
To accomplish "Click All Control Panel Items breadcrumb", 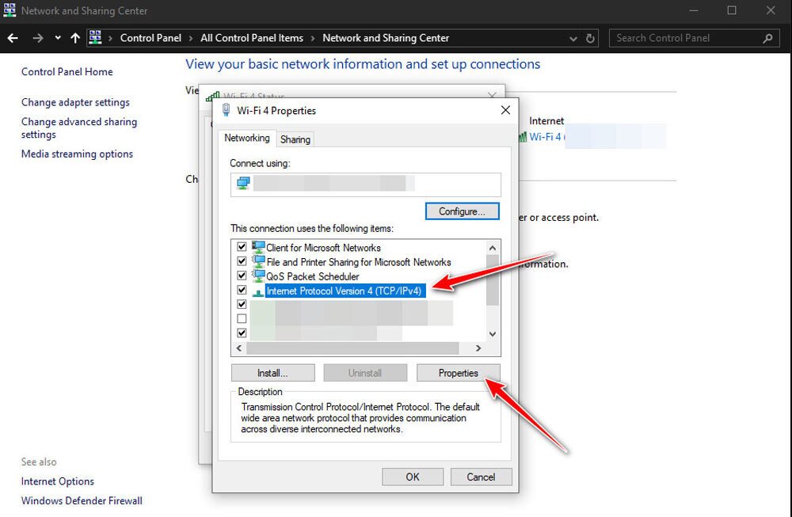I will (252, 38).
